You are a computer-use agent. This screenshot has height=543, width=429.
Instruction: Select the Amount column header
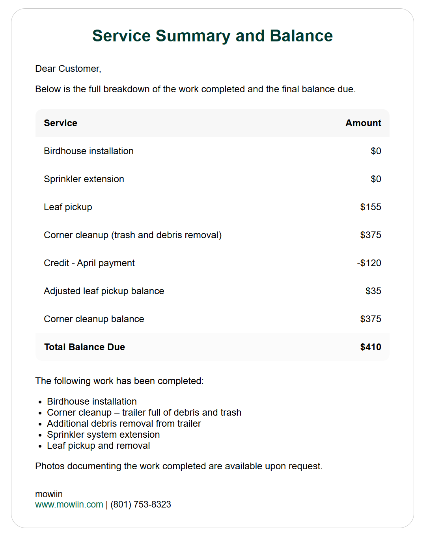click(363, 123)
